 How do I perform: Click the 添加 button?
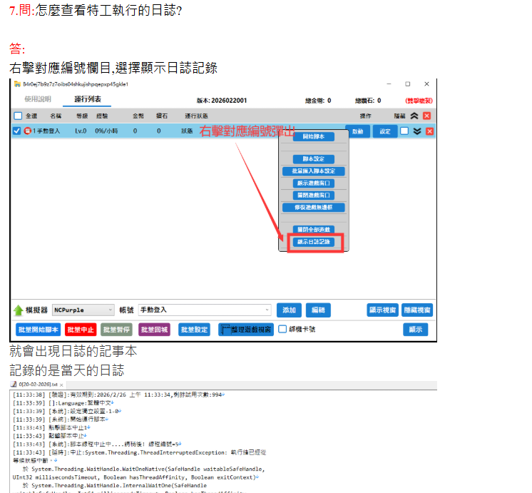click(x=289, y=310)
